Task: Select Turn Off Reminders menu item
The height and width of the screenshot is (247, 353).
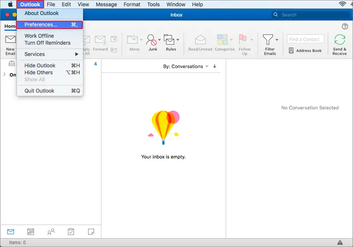Action: (50, 43)
